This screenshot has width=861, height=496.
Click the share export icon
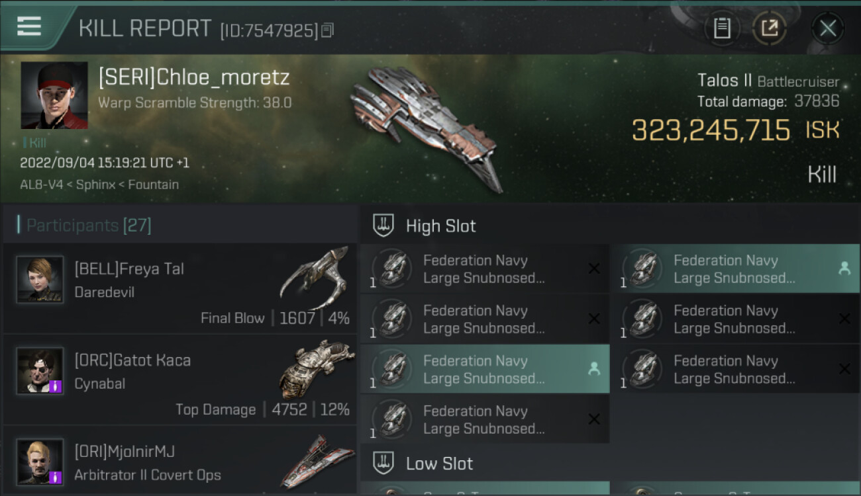[770, 28]
